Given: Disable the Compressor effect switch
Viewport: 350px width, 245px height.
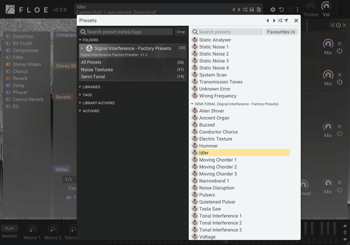Looking at the screenshot, I should tap(8, 50).
